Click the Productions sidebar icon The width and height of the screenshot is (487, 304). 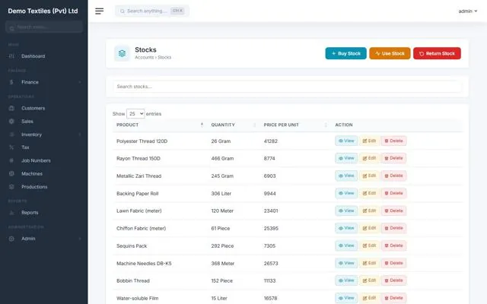(11, 187)
